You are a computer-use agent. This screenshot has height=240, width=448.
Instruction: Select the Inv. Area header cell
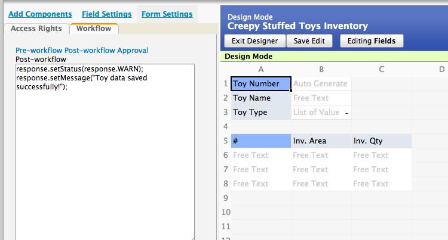(321, 141)
